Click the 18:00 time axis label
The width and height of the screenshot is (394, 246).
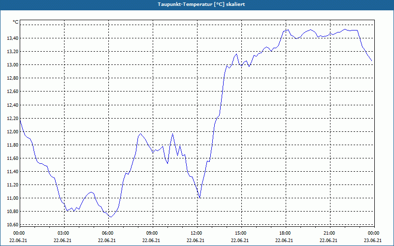(x=285, y=233)
